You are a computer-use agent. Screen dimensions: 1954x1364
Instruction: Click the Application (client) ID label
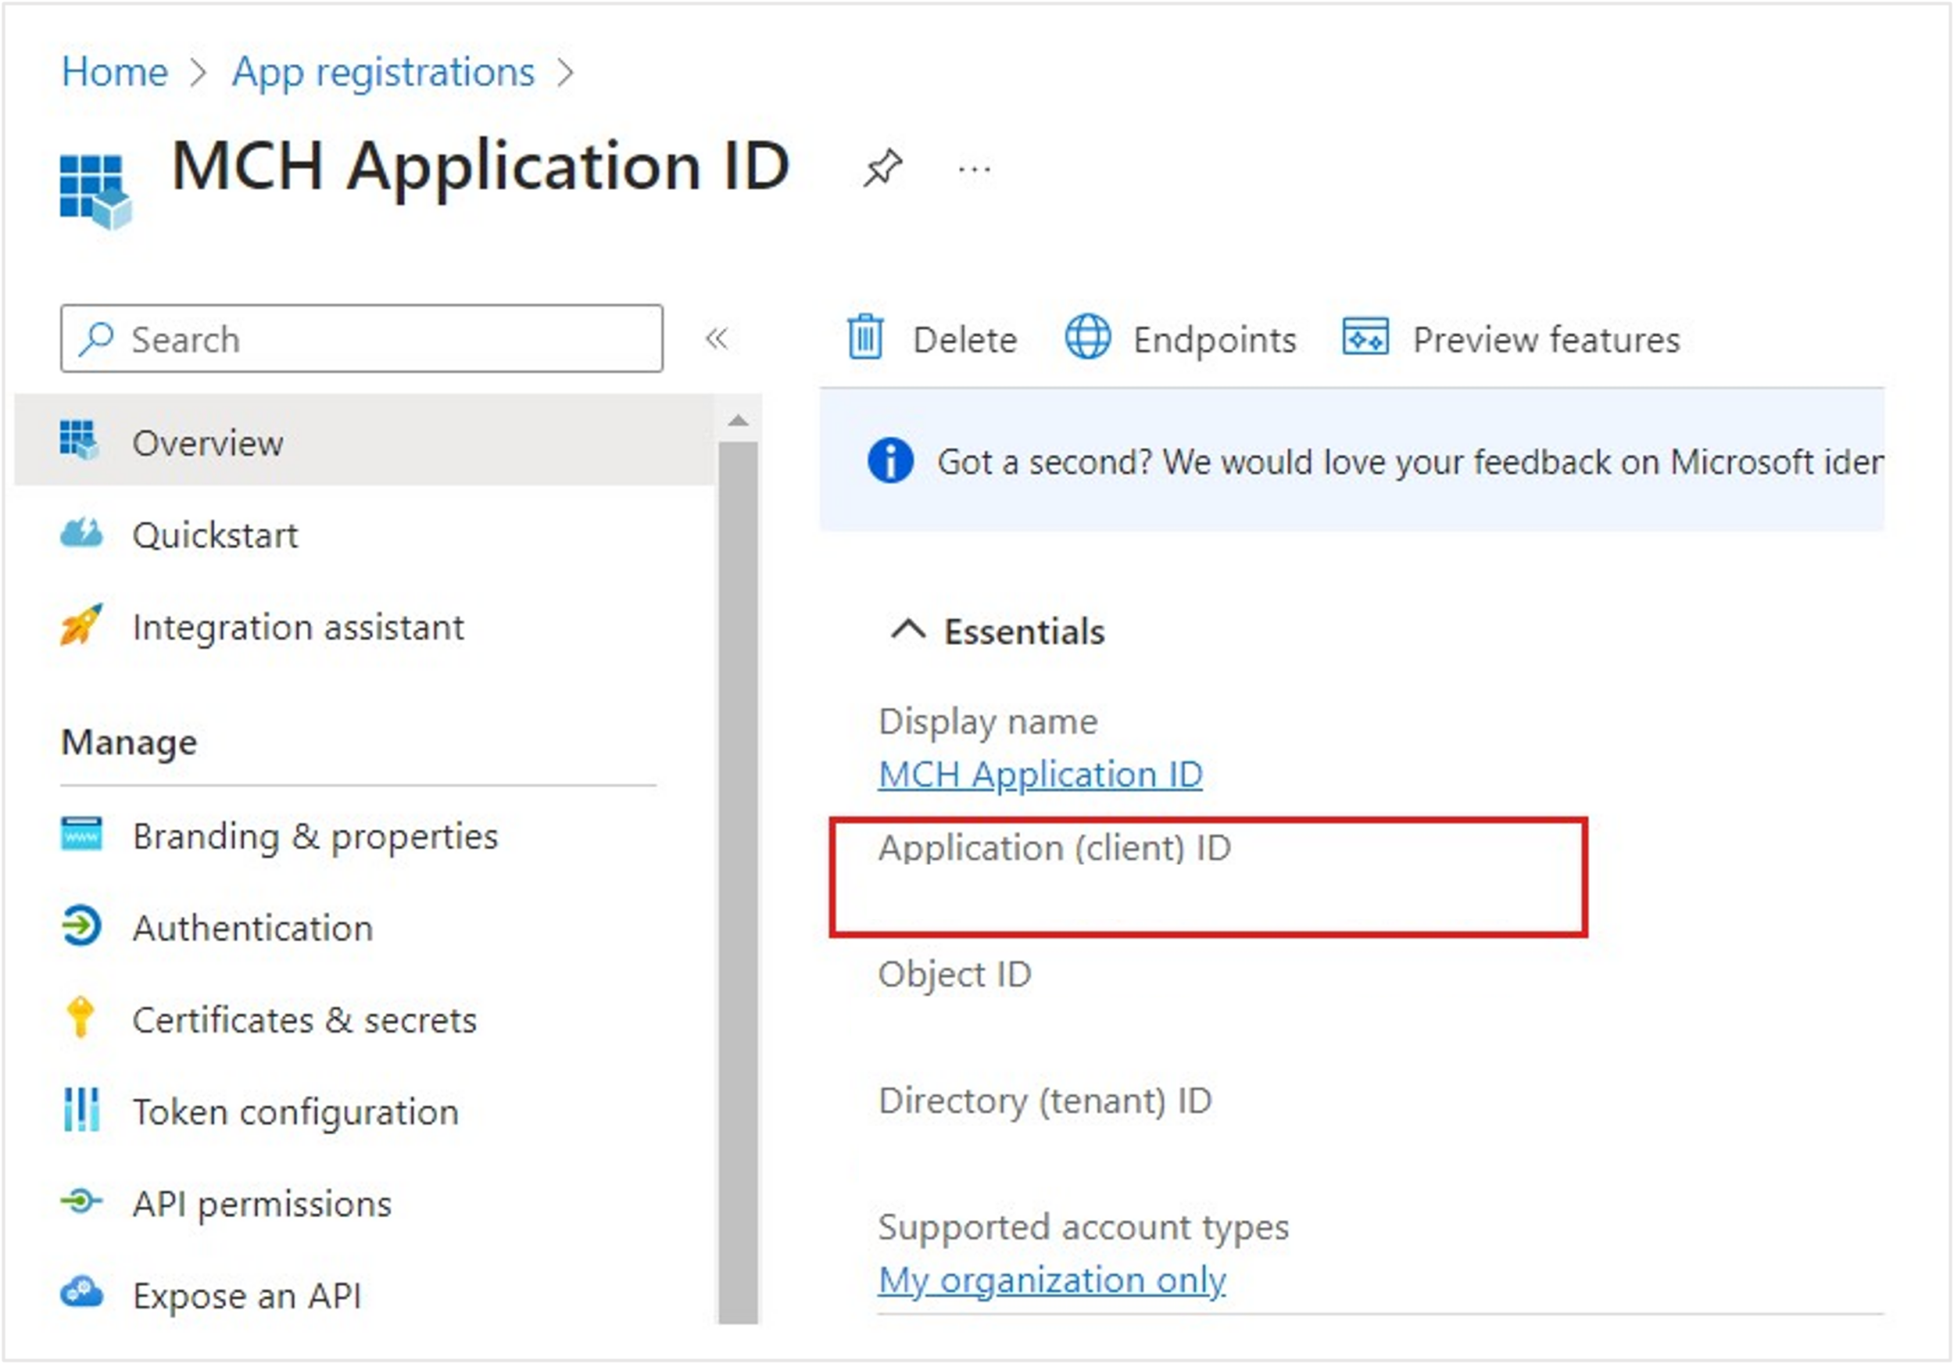(x=1054, y=848)
